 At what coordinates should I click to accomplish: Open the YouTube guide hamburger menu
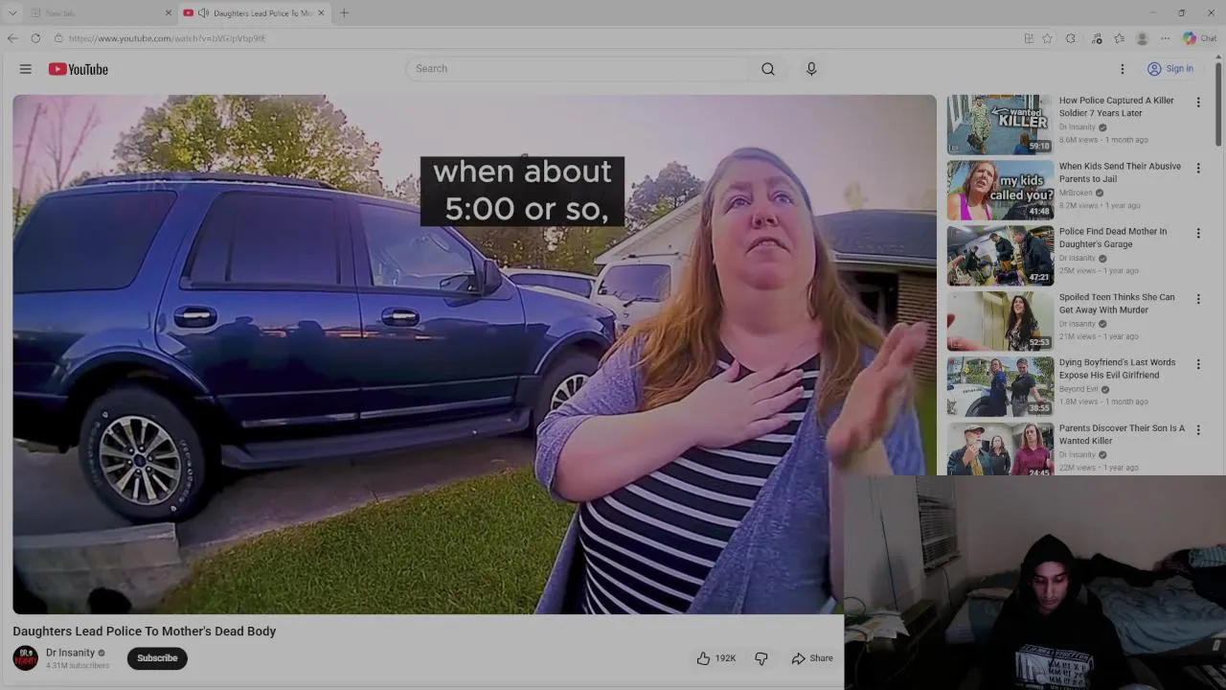[26, 69]
